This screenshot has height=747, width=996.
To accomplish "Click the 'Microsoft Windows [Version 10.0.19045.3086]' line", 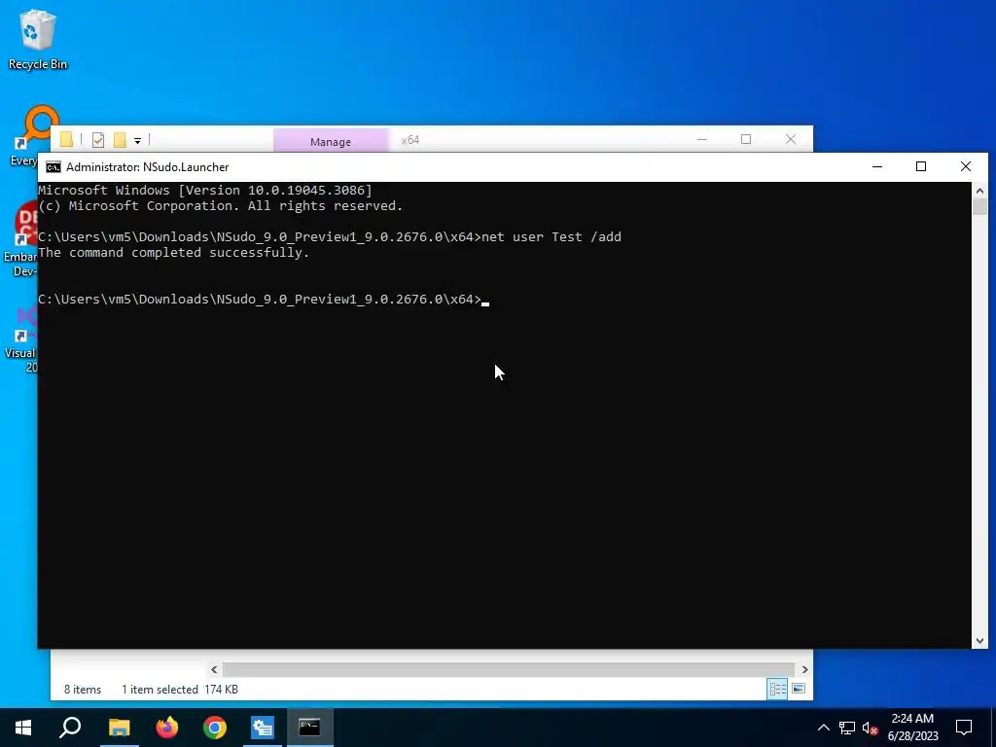I will point(204,190).
